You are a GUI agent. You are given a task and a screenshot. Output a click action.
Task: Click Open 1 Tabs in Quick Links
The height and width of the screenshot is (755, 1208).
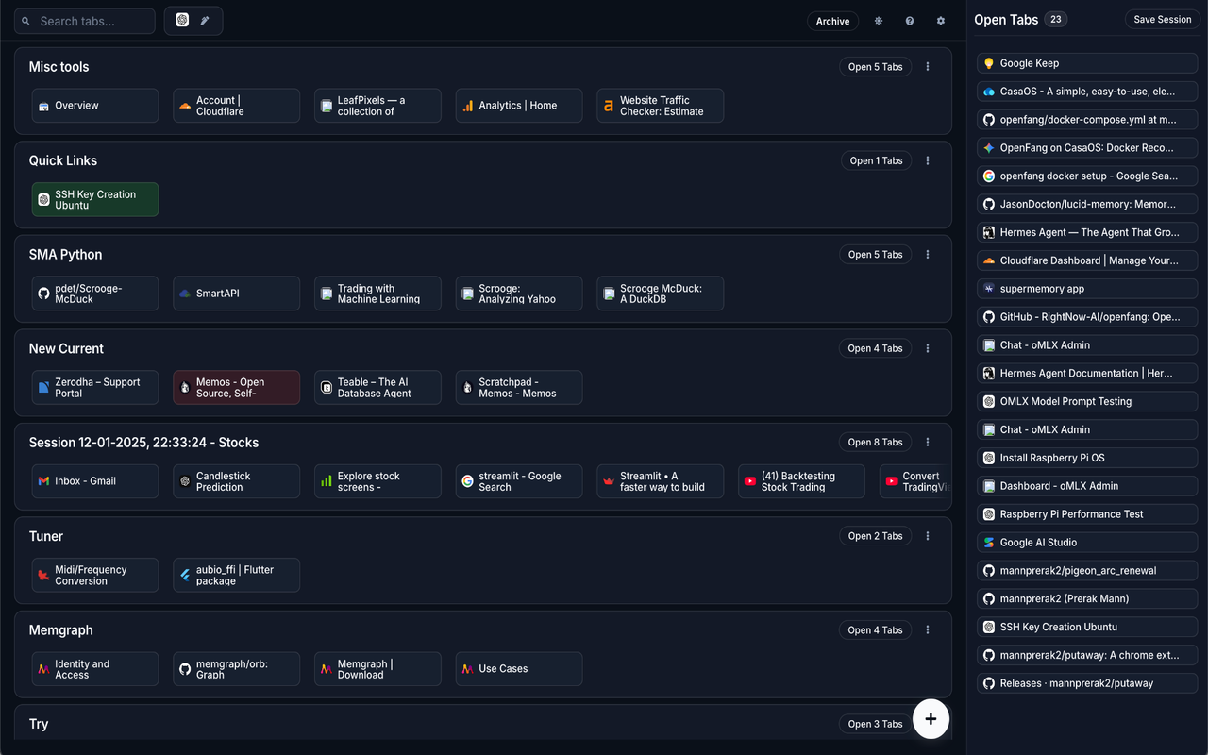point(876,160)
